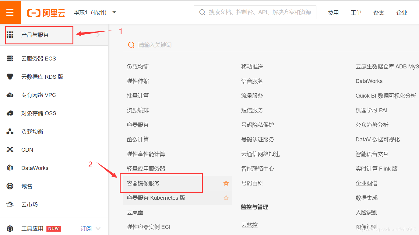Open 批量计算 in the product list
Screen dimensions: 419x235
click(x=138, y=96)
